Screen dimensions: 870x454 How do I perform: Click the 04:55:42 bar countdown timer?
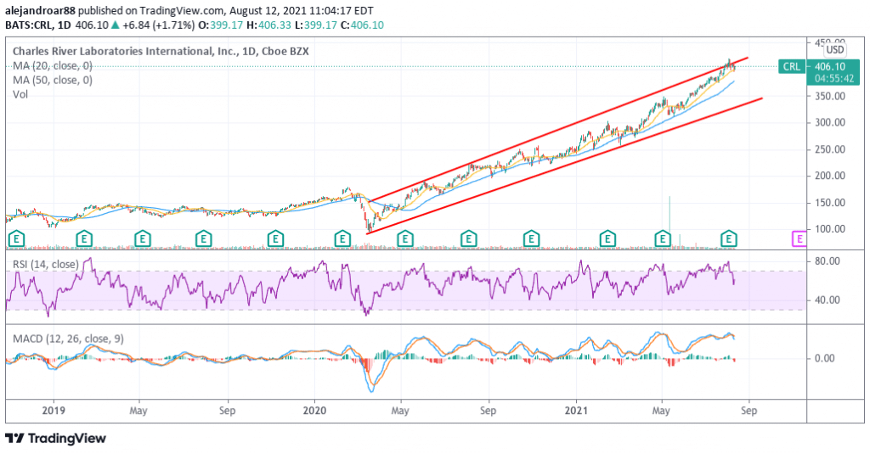pyautogui.click(x=834, y=79)
